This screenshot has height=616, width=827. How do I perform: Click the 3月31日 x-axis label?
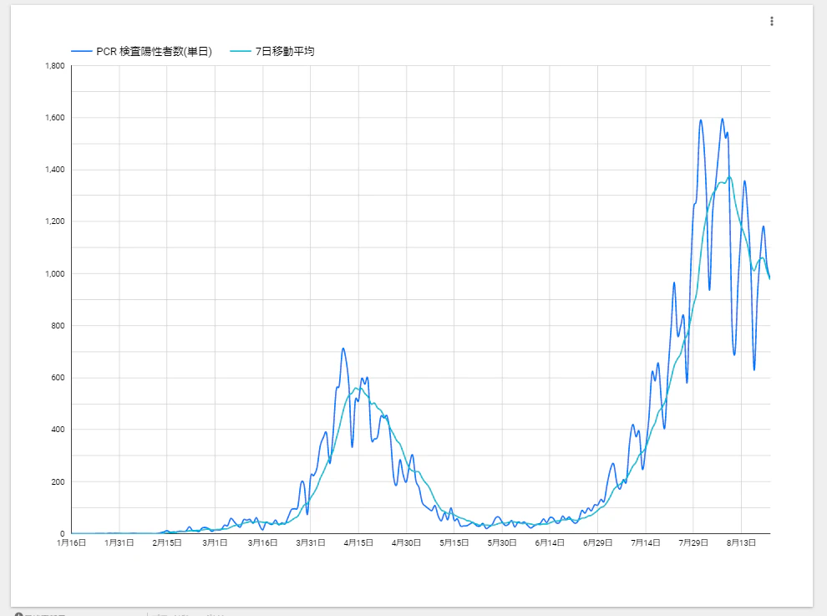311,542
